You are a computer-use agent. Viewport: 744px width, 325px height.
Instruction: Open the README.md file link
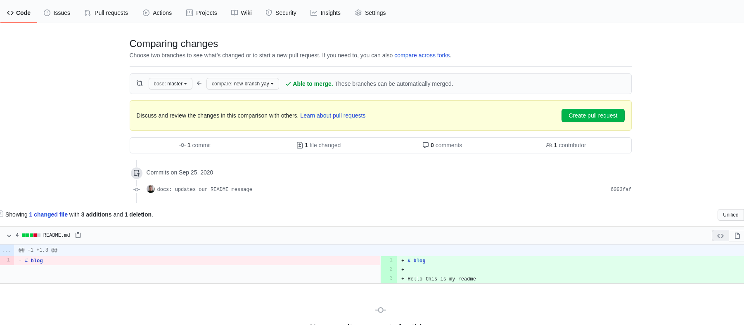pyautogui.click(x=57, y=235)
